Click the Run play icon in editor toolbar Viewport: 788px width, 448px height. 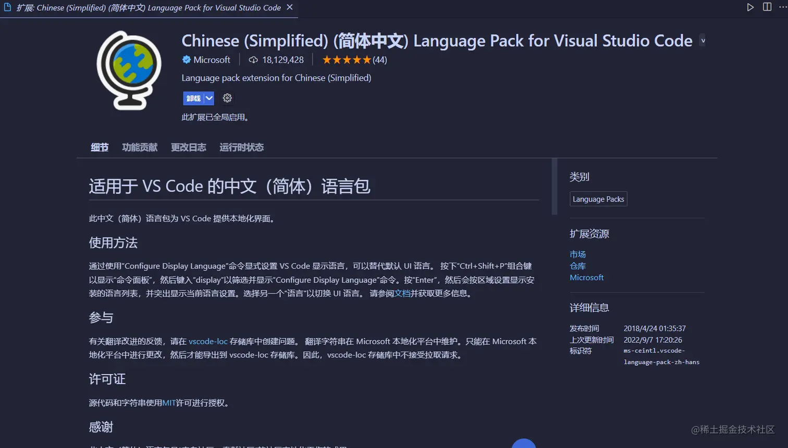click(750, 7)
